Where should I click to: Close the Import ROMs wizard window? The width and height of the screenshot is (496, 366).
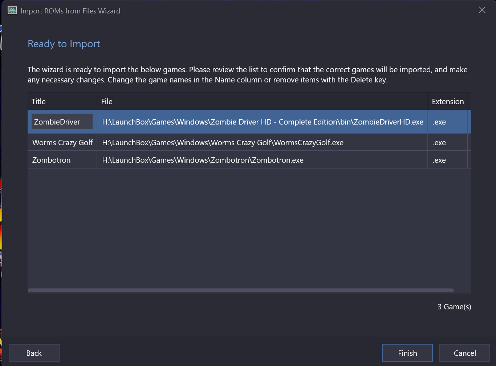[x=482, y=10]
